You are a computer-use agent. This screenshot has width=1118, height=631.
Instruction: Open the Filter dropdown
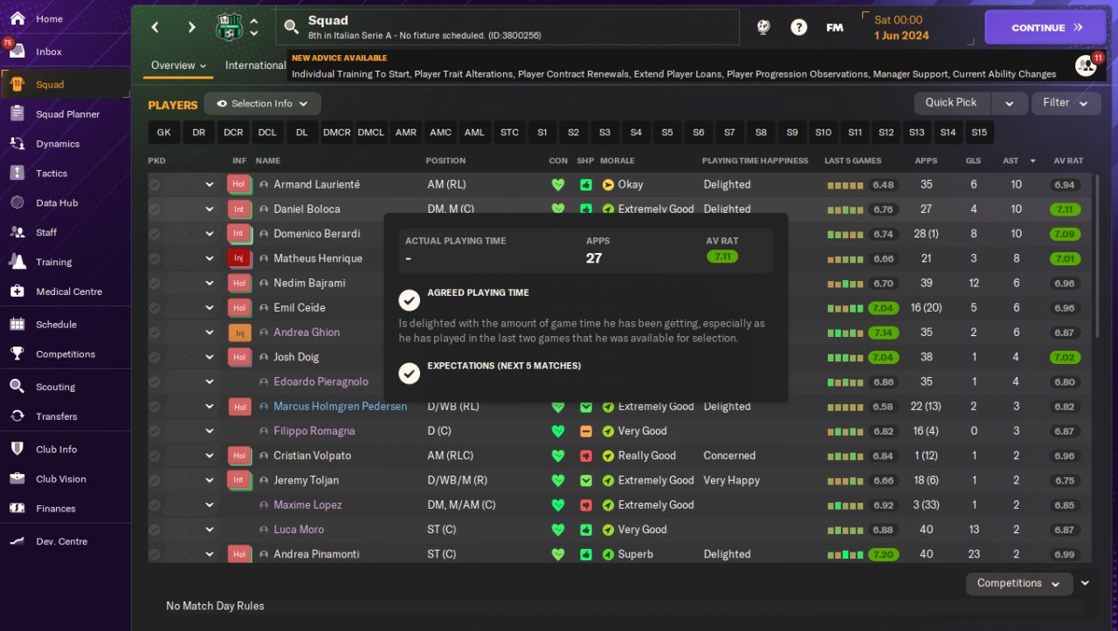(x=1066, y=103)
